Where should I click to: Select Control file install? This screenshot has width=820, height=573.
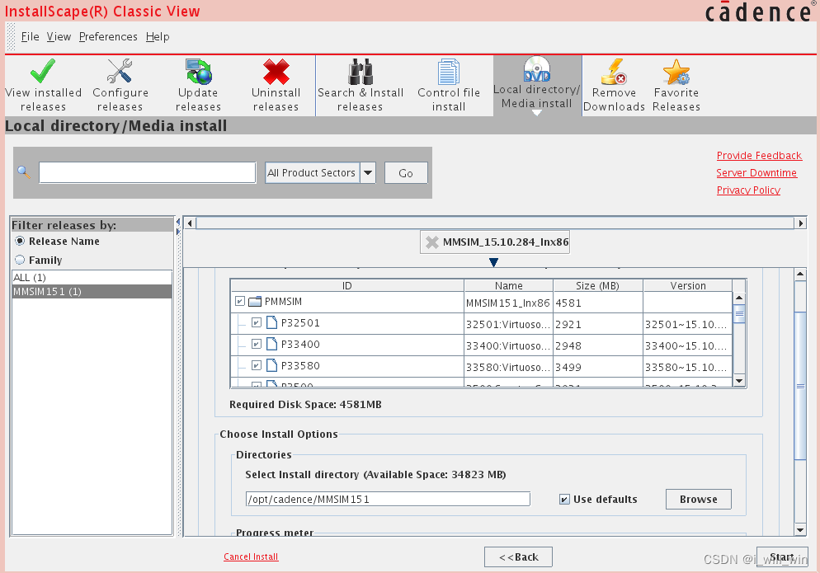[x=448, y=82]
